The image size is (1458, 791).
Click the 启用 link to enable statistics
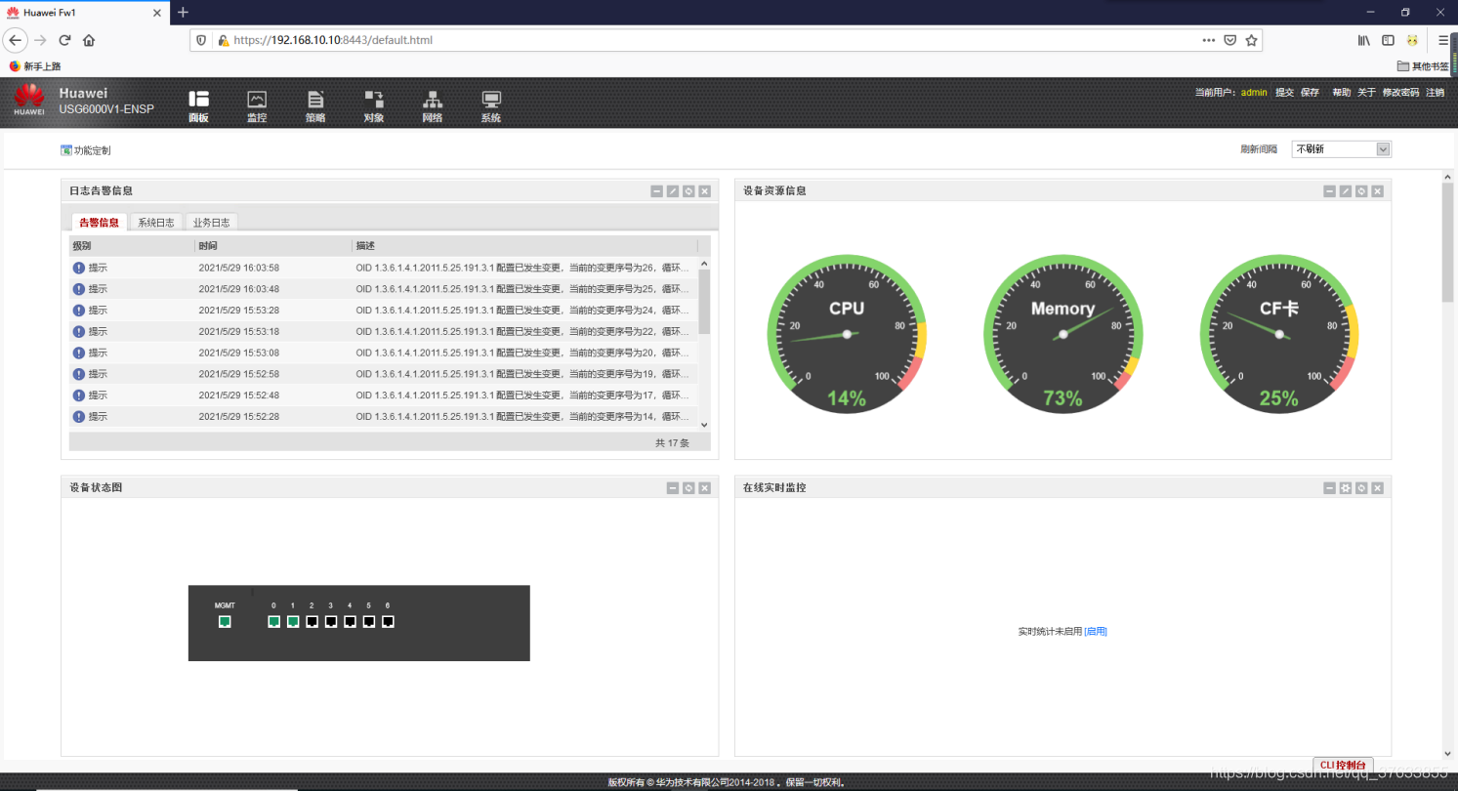click(x=1096, y=632)
